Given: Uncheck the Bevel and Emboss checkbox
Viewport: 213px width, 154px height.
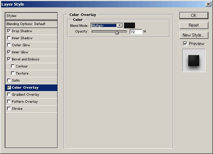Looking at the screenshot, I should click(9, 59).
